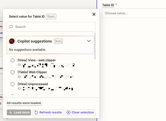Click the Beta badge on Copilot suggestions
Screen dimensions: 166x121
(x=58, y=41)
